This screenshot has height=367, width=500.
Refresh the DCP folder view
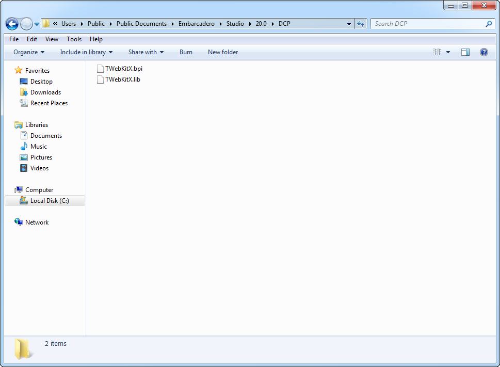(361, 24)
